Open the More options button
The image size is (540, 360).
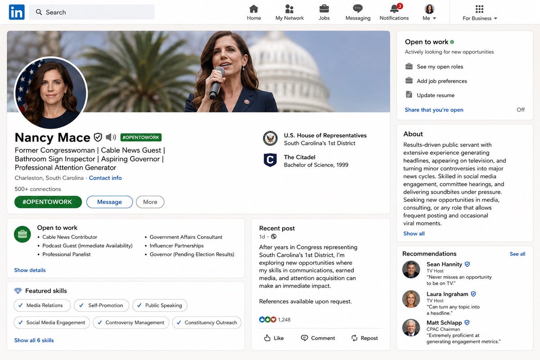[150, 202]
